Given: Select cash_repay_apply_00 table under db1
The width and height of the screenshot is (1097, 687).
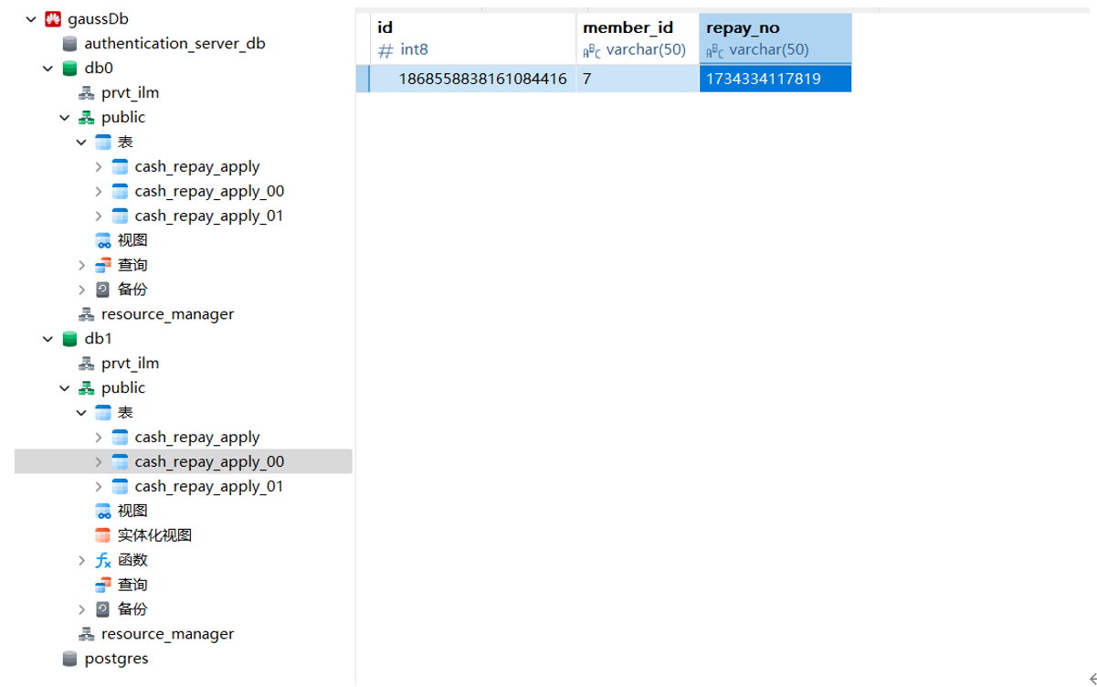Looking at the screenshot, I should coord(209,462).
